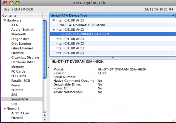Click the Contents column header
This screenshot has width=176, height=123.
(22, 15)
